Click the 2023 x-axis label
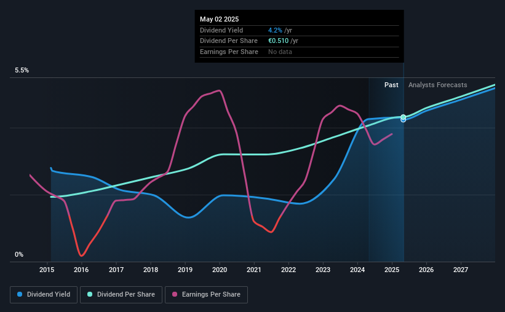The image size is (505, 312). pyautogui.click(x=323, y=270)
